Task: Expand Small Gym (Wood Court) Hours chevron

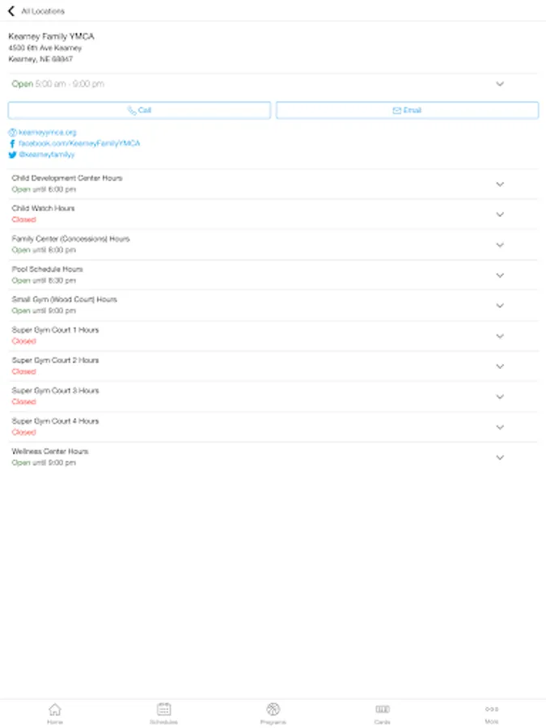Action: pyautogui.click(x=500, y=306)
